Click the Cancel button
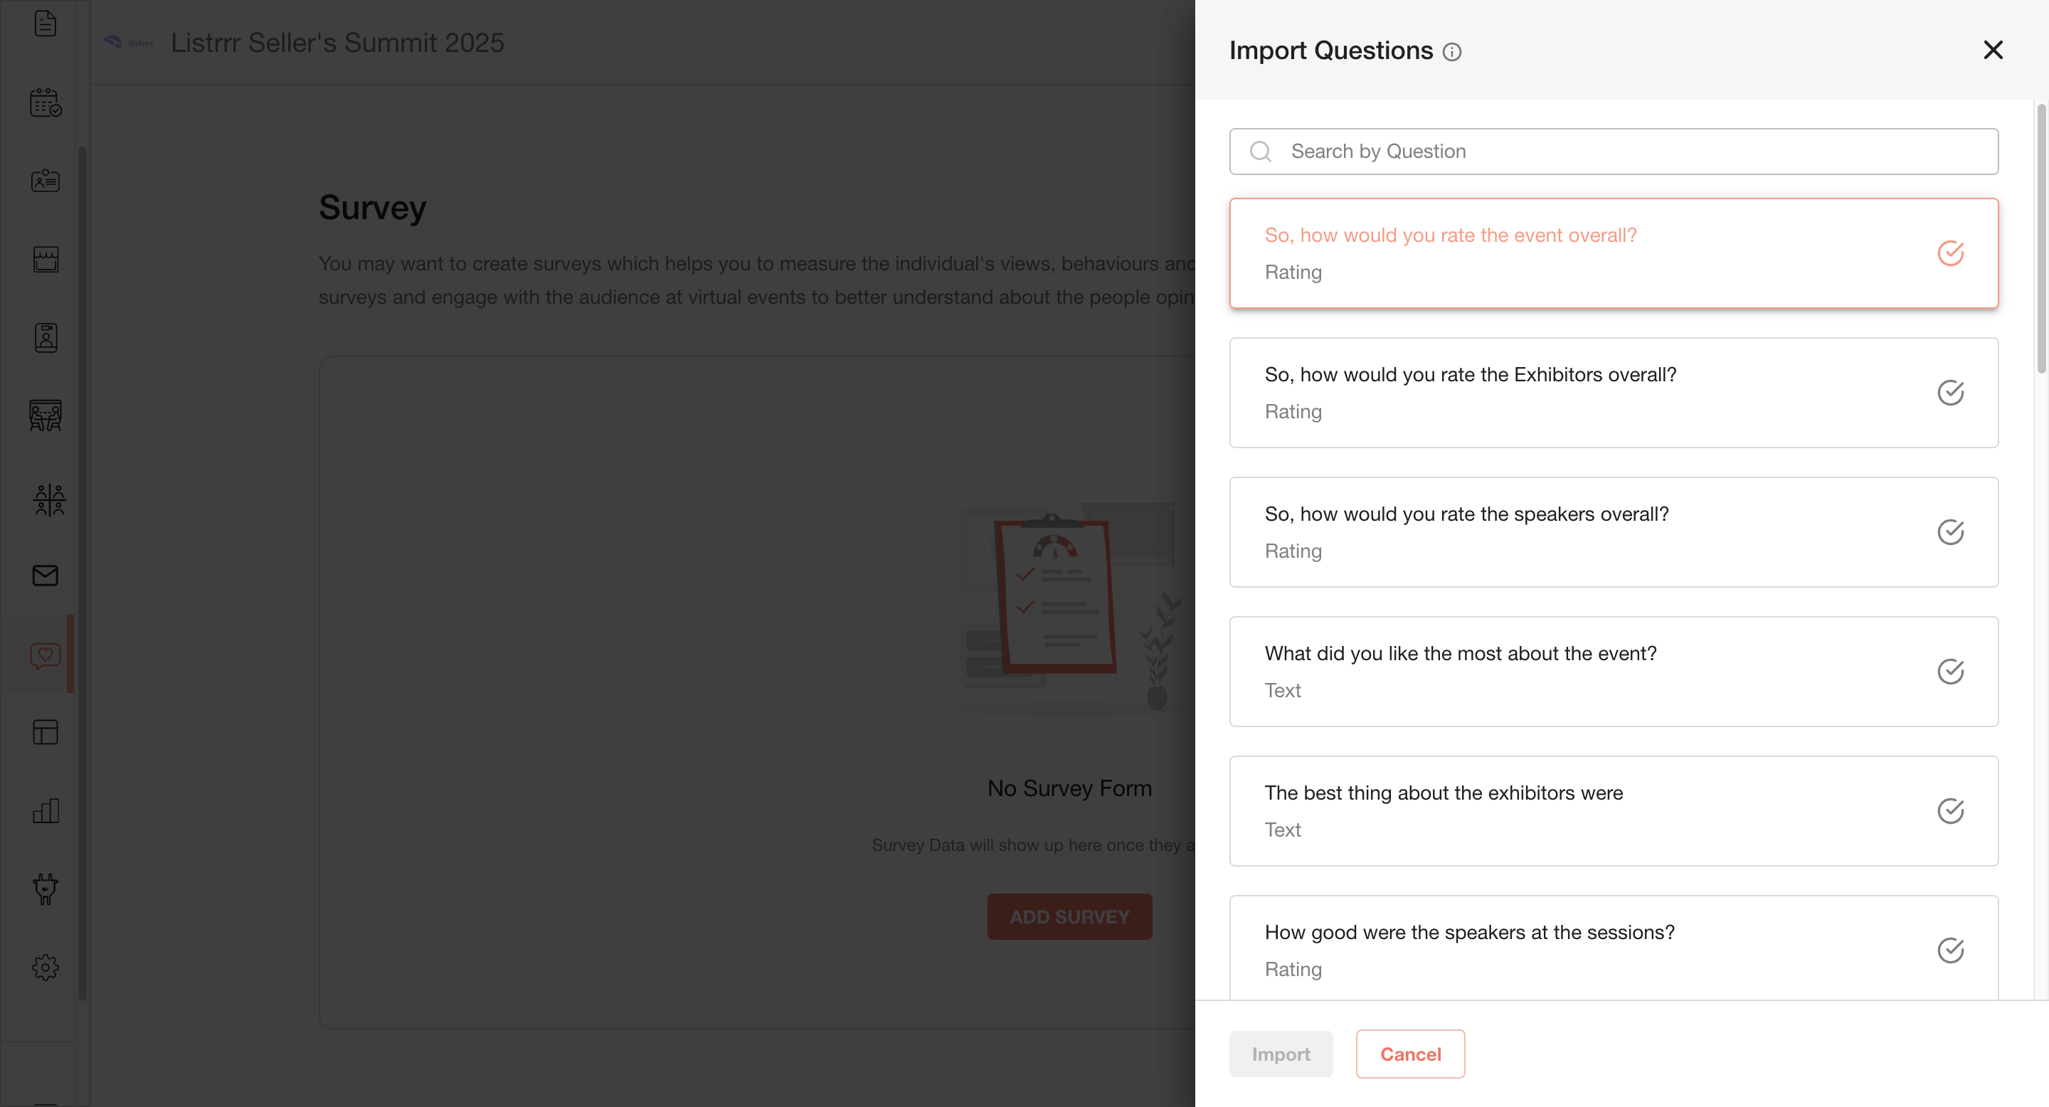 [x=1410, y=1054]
